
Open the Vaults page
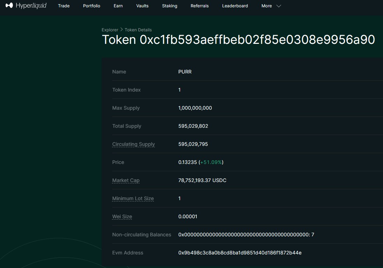click(142, 6)
